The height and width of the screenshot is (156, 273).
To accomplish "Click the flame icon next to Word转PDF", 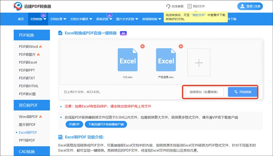I will [x=40, y=117].
